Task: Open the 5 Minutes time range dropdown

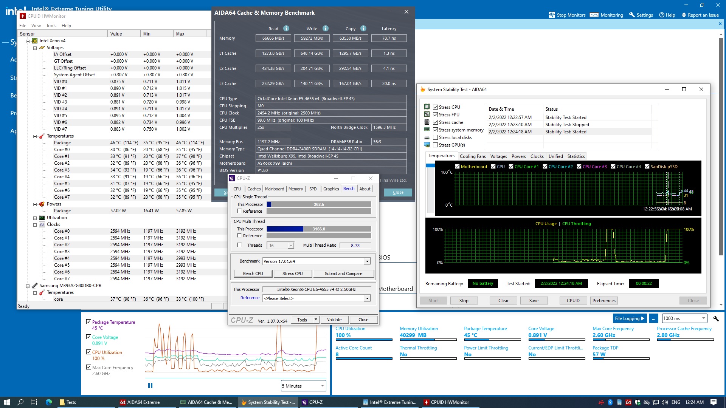Action: click(x=303, y=386)
